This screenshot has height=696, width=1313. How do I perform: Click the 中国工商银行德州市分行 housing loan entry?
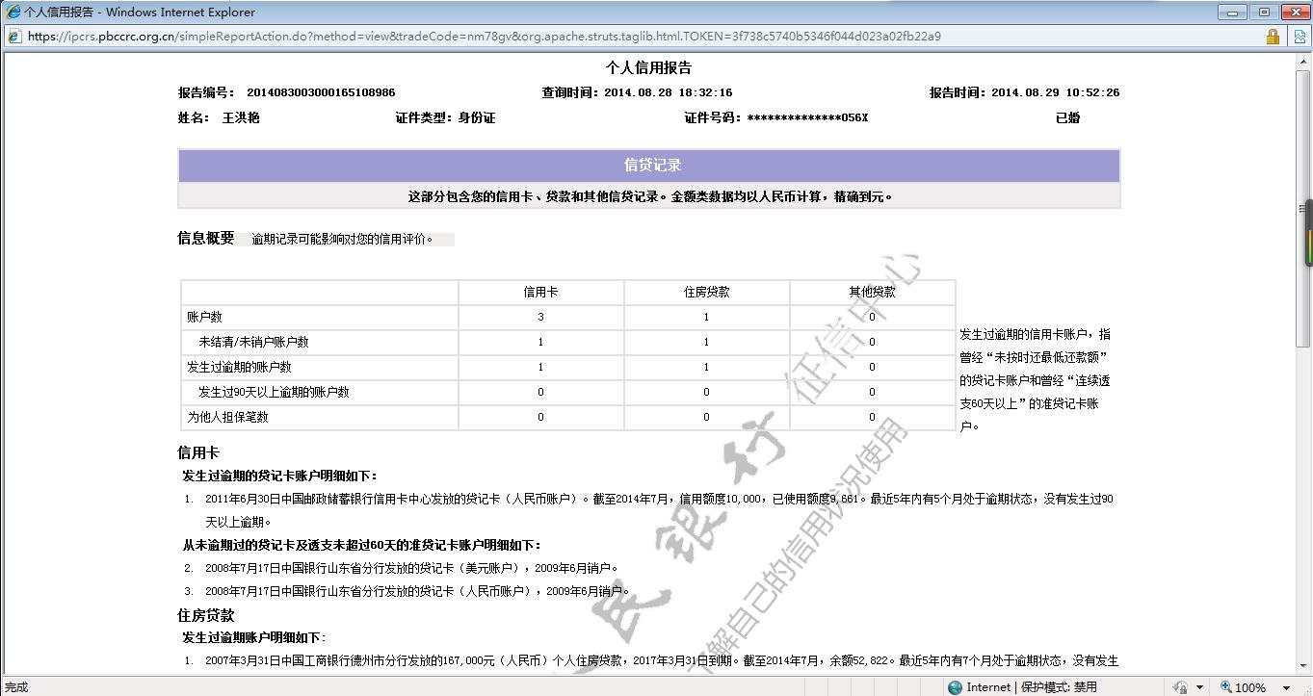point(662,661)
